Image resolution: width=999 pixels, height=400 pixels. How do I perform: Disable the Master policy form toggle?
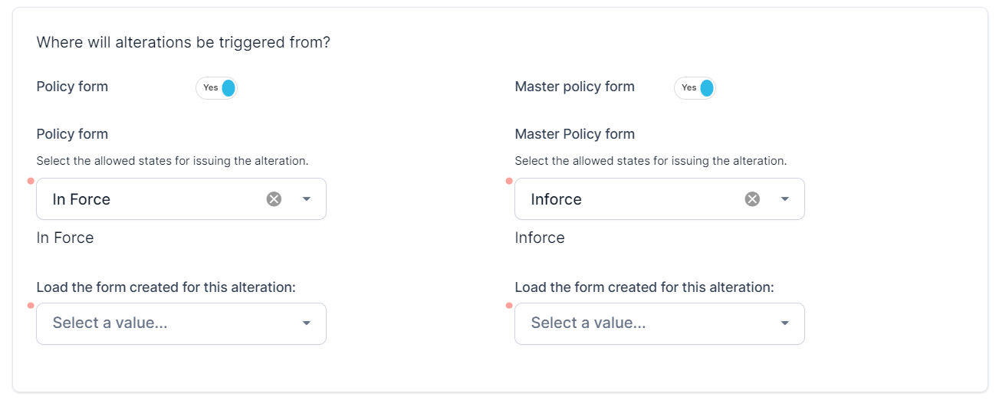[695, 88]
